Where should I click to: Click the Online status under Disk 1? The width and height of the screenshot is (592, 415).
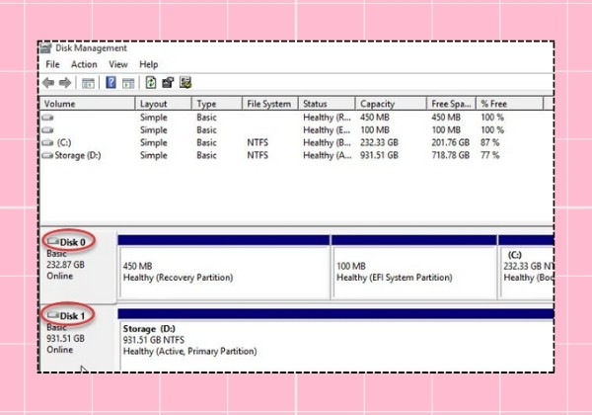(x=59, y=350)
